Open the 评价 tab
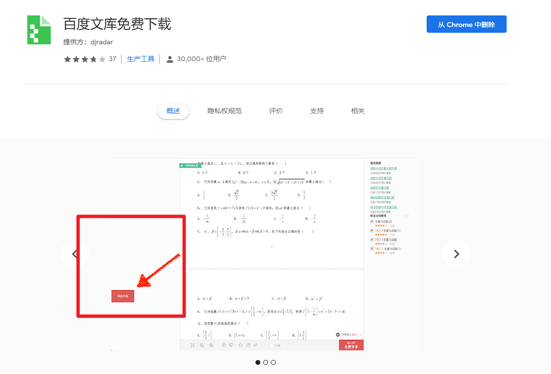 (276, 111)
